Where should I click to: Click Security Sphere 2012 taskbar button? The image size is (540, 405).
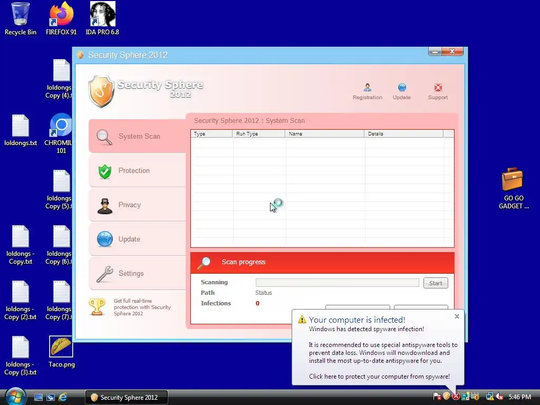pos(127,398)
